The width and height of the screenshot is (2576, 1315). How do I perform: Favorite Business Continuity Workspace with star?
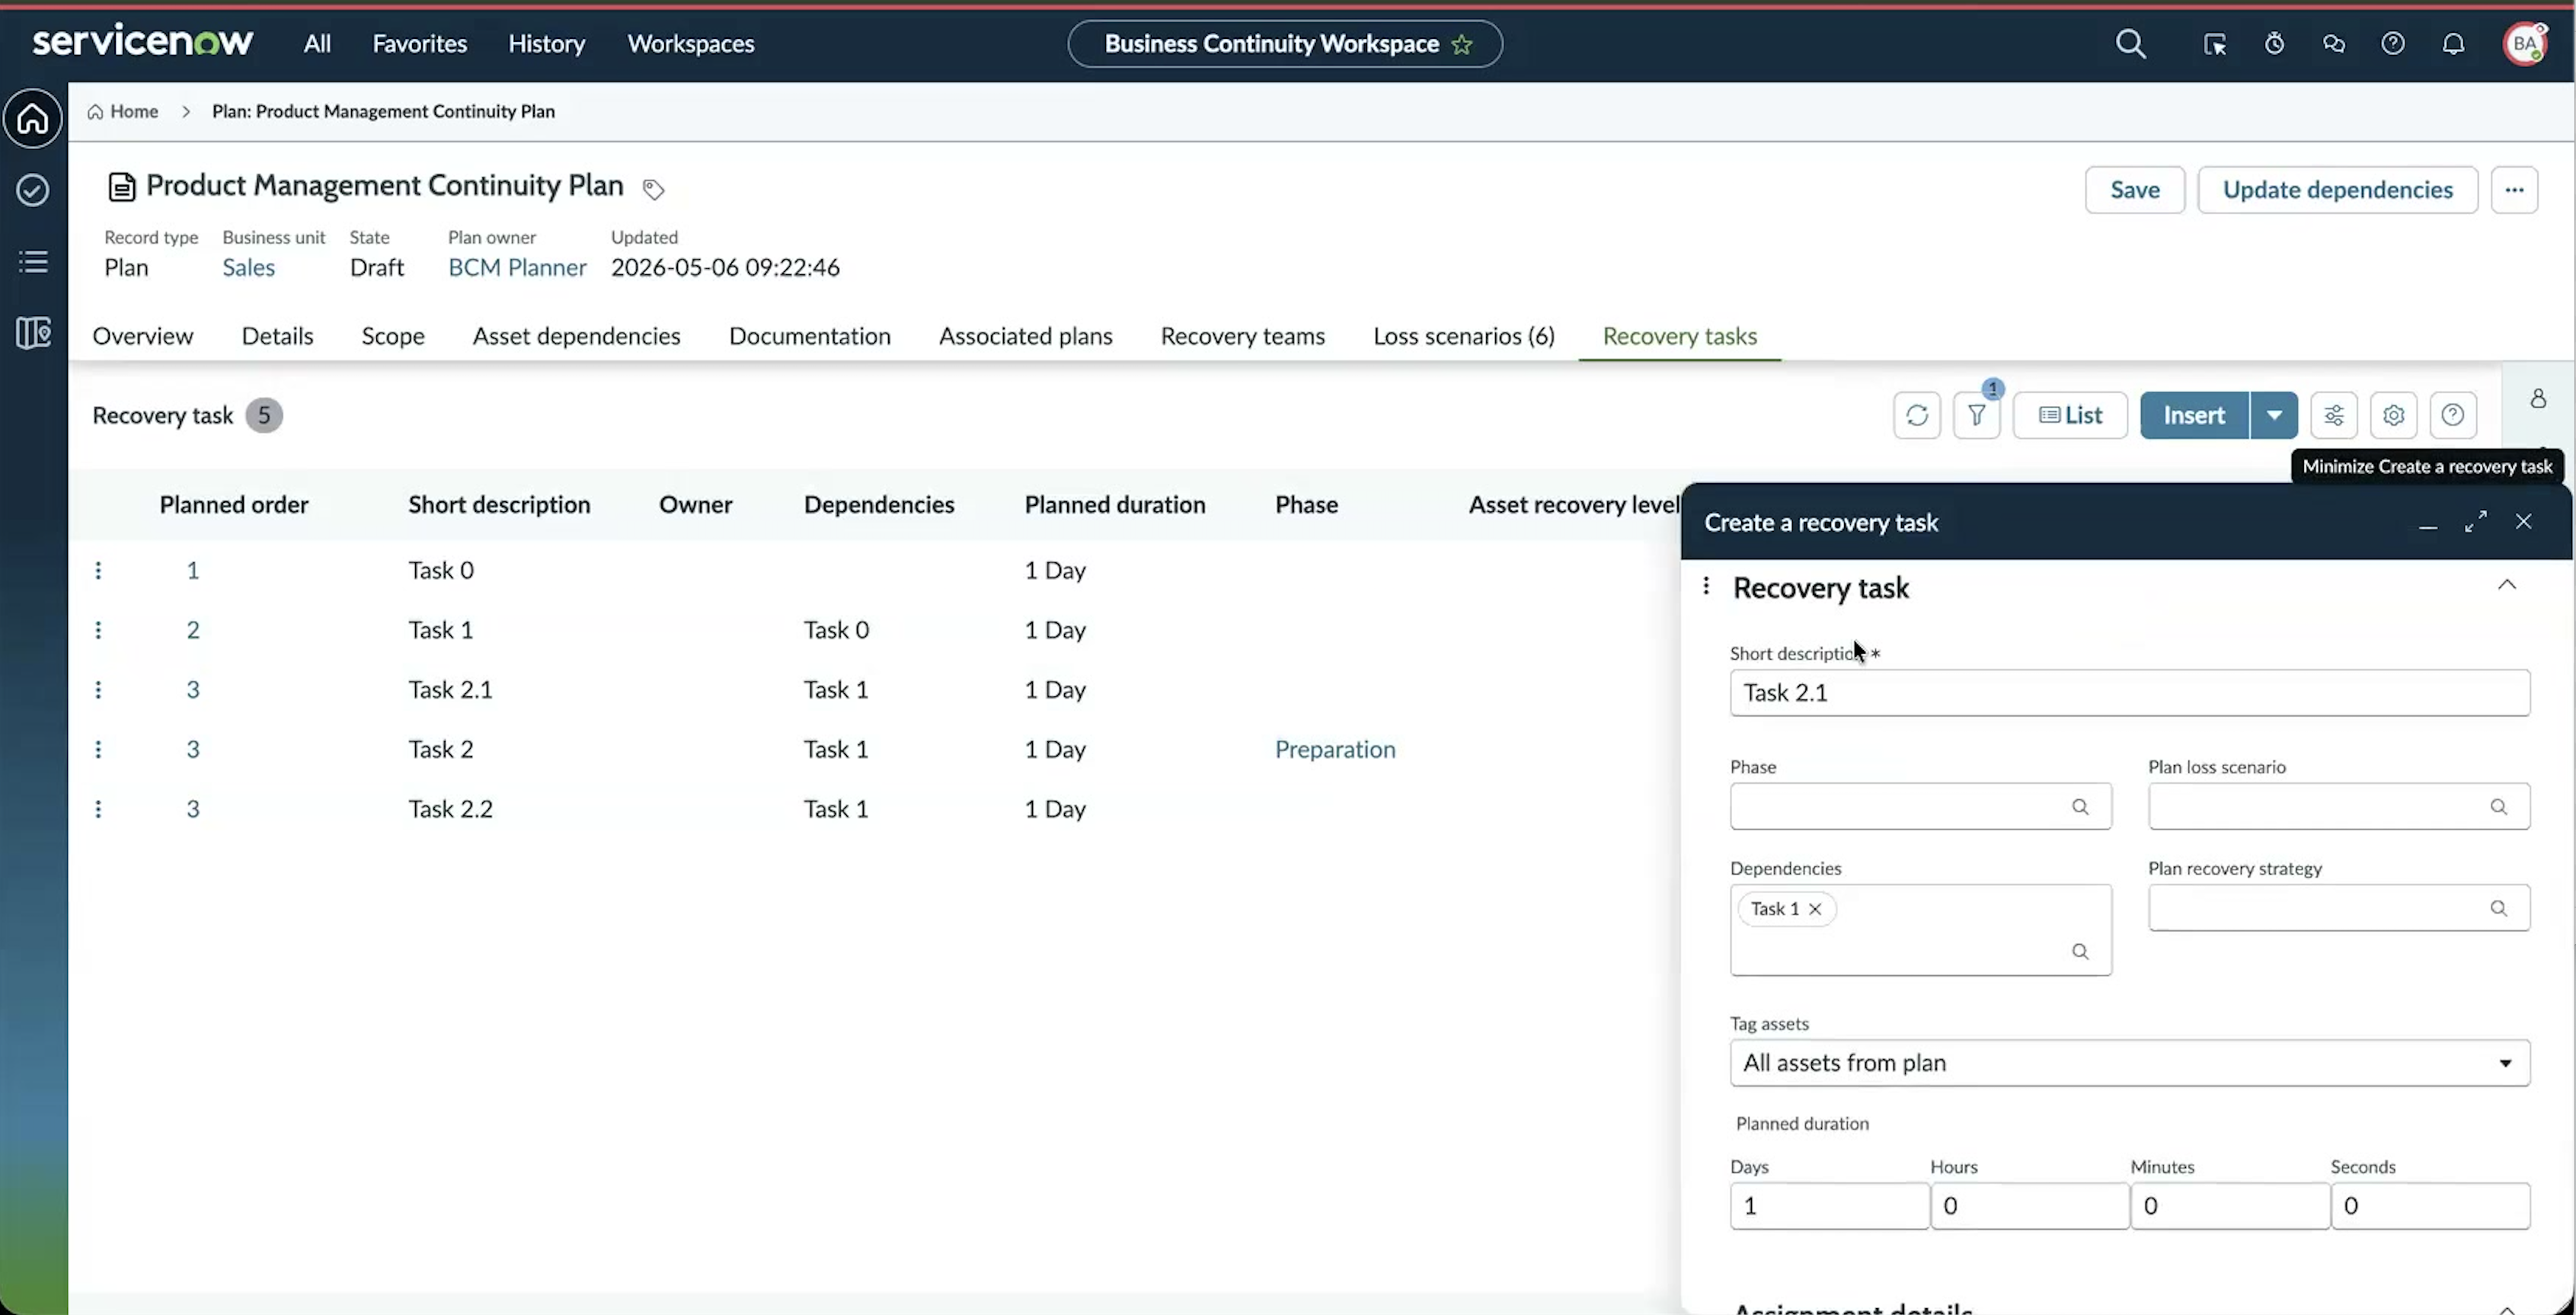point(1462,44)
